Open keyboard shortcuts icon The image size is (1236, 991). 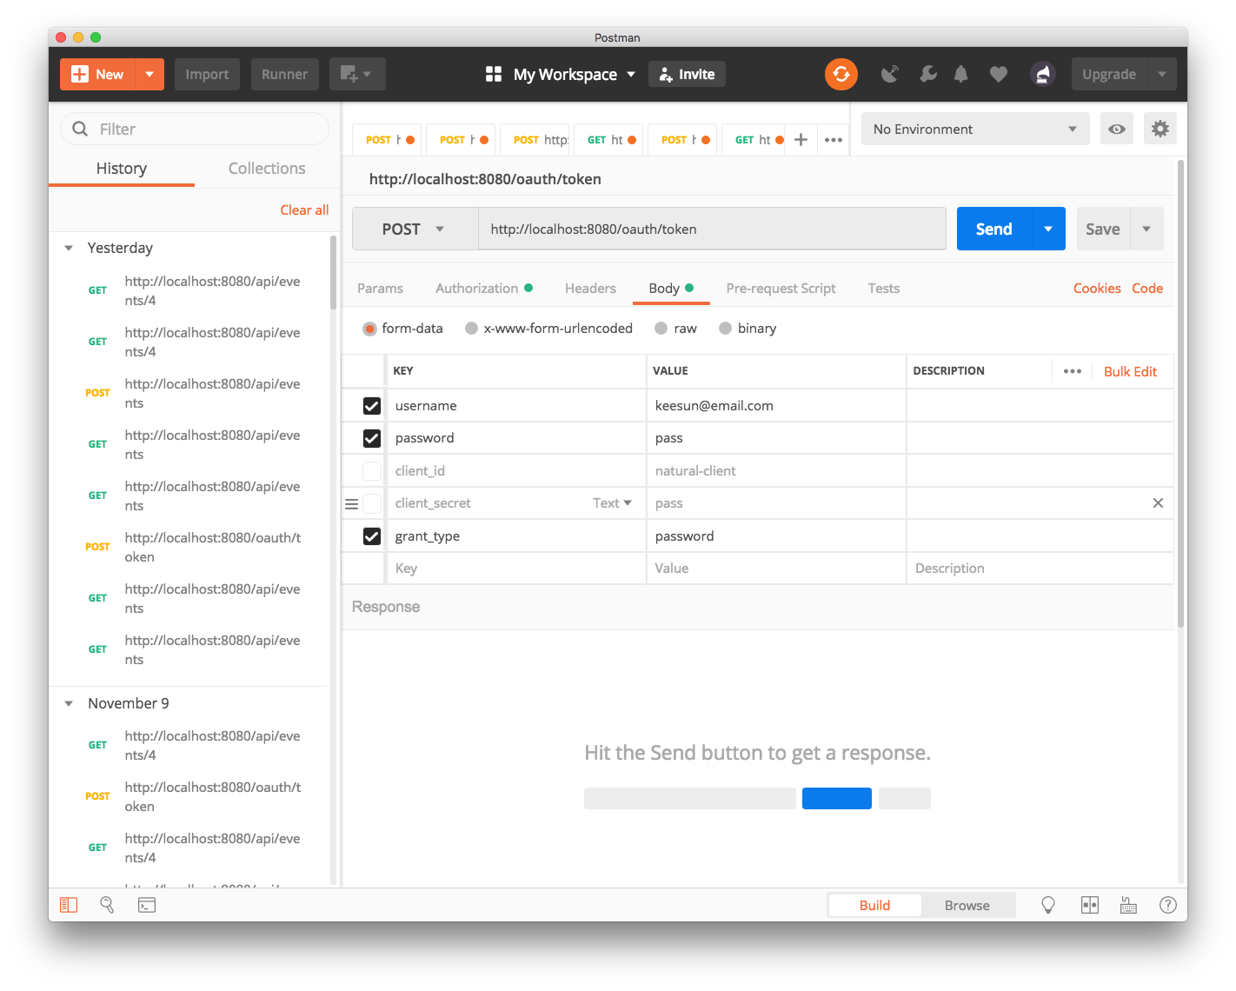1128,905
